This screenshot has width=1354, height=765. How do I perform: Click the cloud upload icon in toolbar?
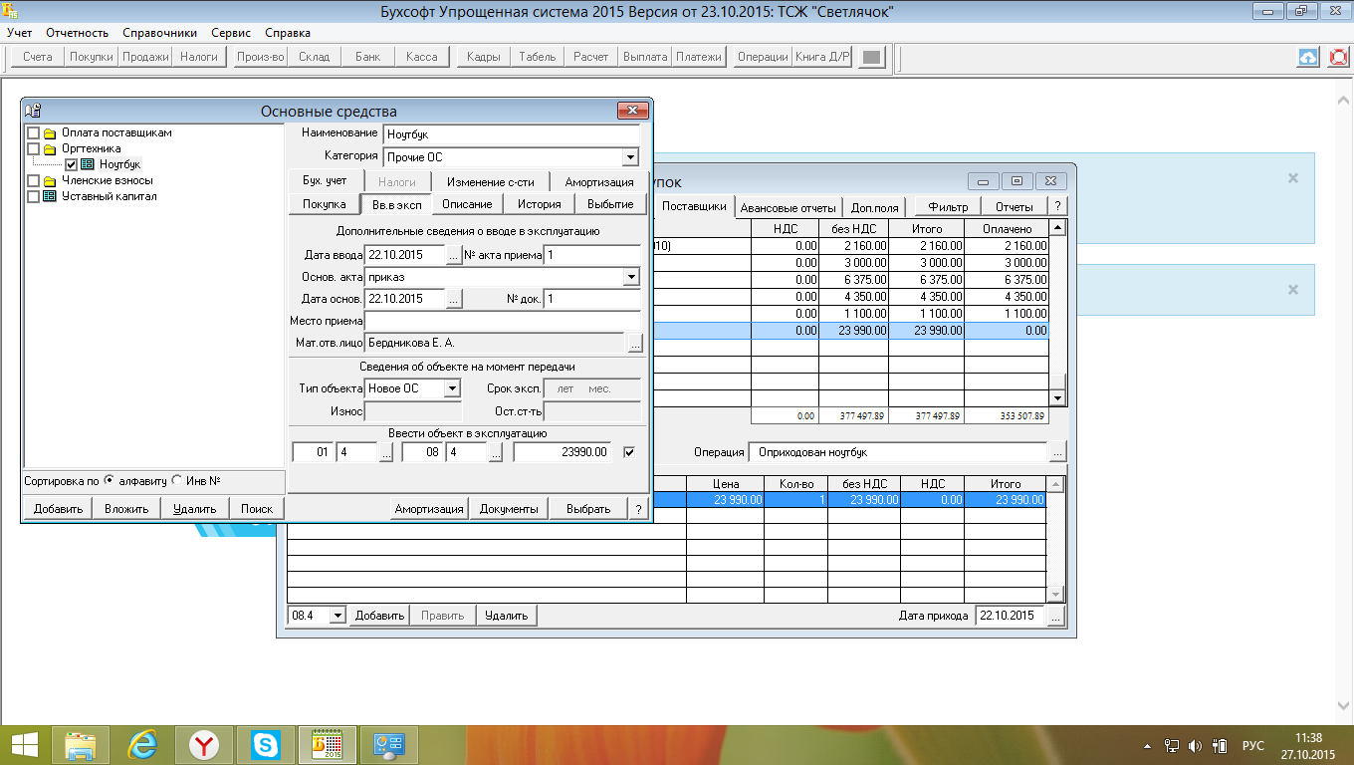[x=1308, y=57]
